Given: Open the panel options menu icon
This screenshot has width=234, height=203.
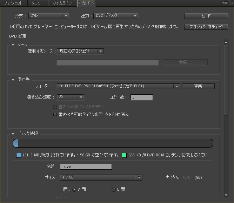Looking at the screenshot, I should click(225, 3).
